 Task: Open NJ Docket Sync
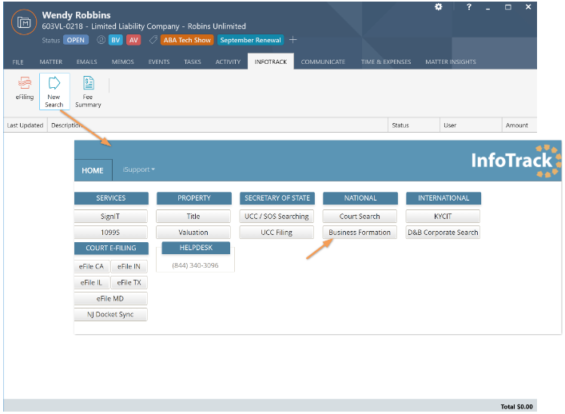coord(110,314)
